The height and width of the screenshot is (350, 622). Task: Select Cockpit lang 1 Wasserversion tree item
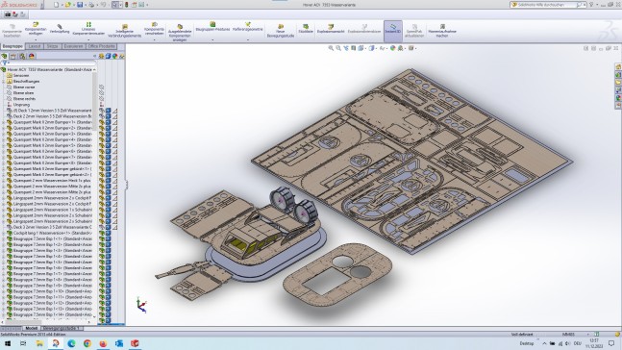52,233
